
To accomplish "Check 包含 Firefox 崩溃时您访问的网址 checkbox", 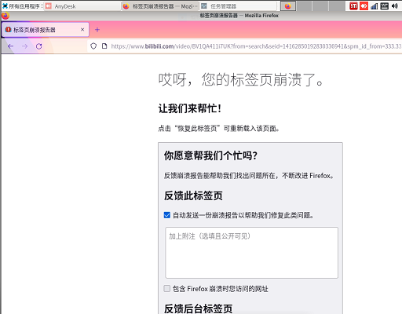I will point(167,289).
